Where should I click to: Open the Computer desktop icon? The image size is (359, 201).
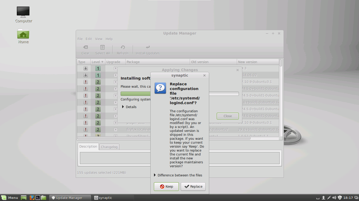23,12
